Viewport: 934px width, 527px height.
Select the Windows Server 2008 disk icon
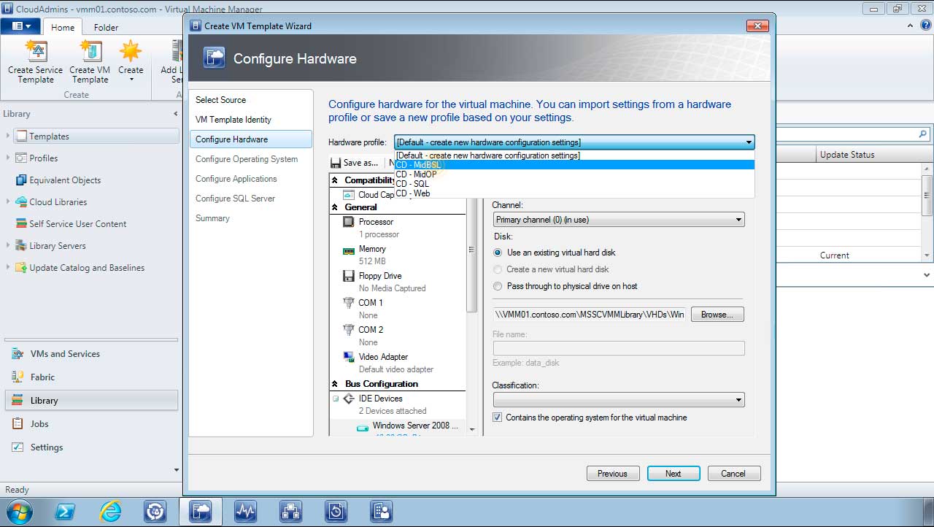(x=363, y=427)
